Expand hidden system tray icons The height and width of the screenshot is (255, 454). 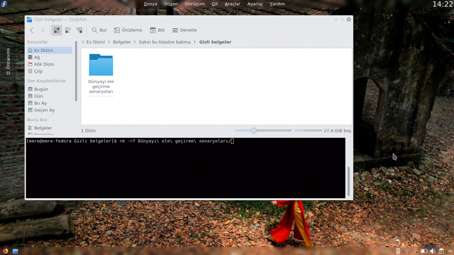(x=450, y=251)
